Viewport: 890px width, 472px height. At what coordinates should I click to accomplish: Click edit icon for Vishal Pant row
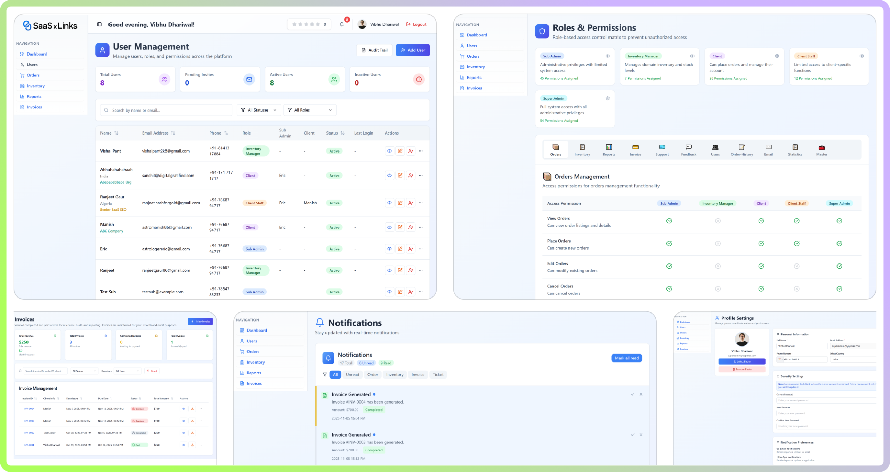400,151
